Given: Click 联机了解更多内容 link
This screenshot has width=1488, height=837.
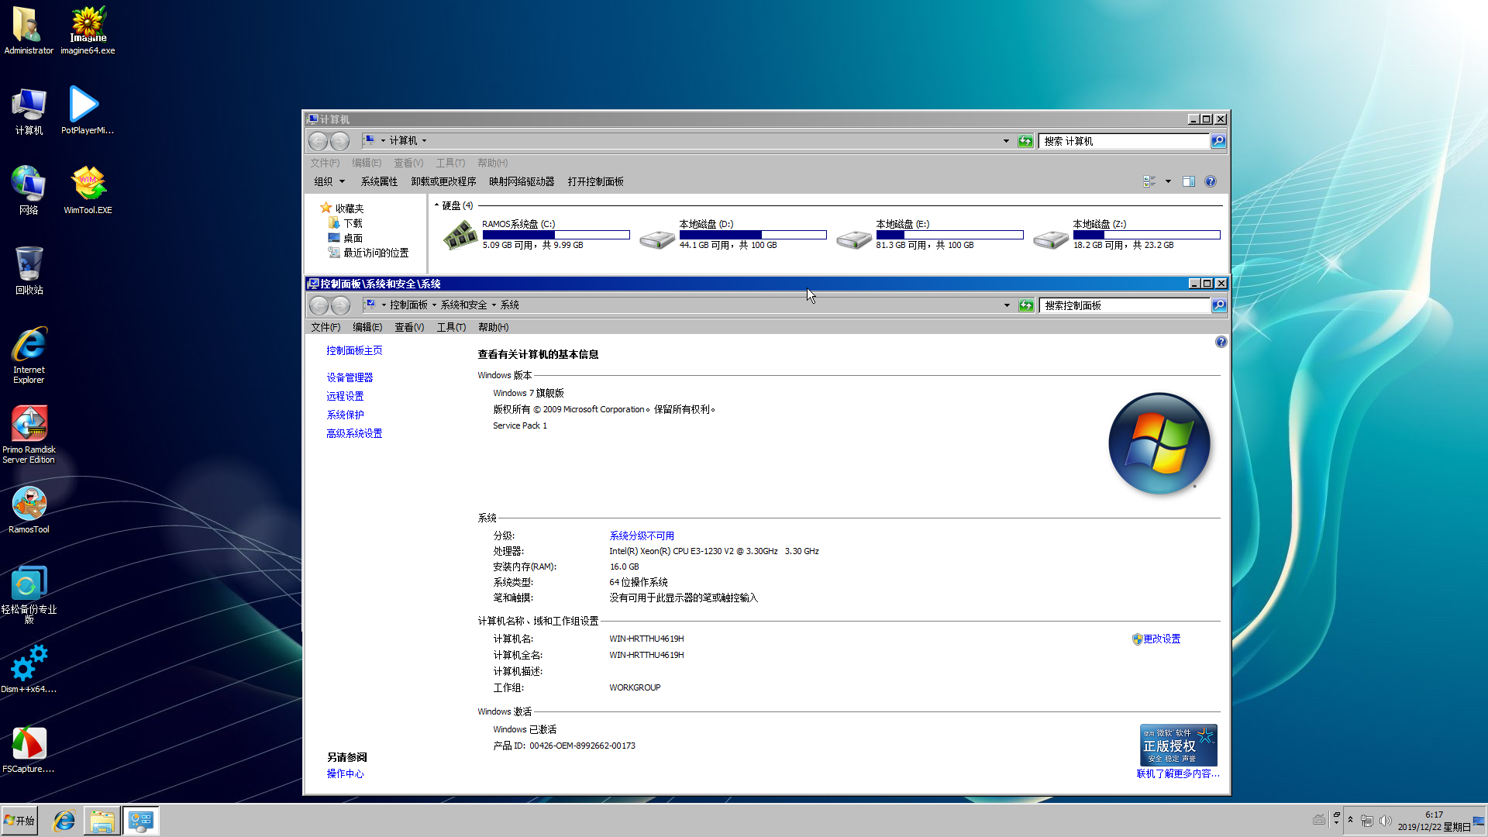Looking at the screenshot, I should coord(1178,773).
